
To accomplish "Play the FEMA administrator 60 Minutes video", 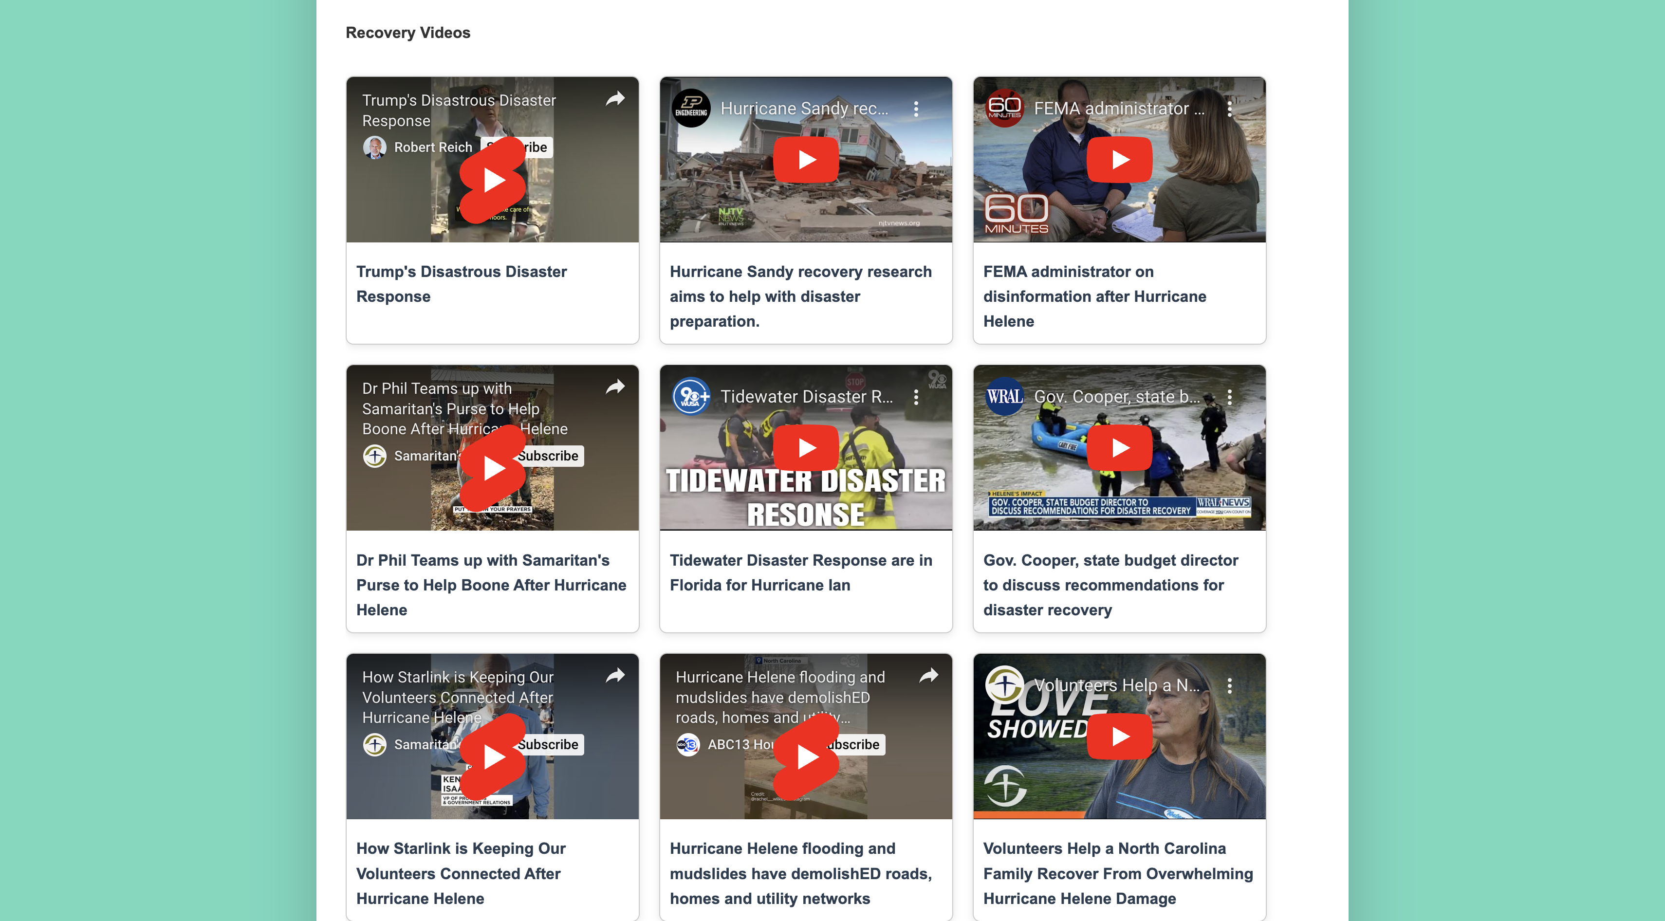I will point(1119,160).
